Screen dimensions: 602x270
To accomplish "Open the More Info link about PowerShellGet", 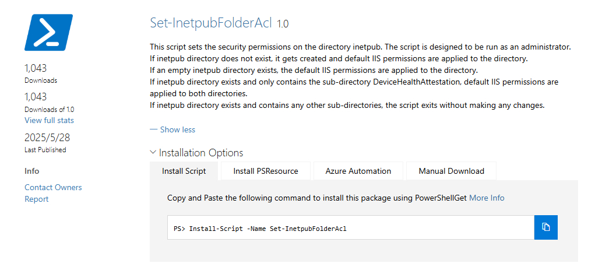I will coord(487,198).
